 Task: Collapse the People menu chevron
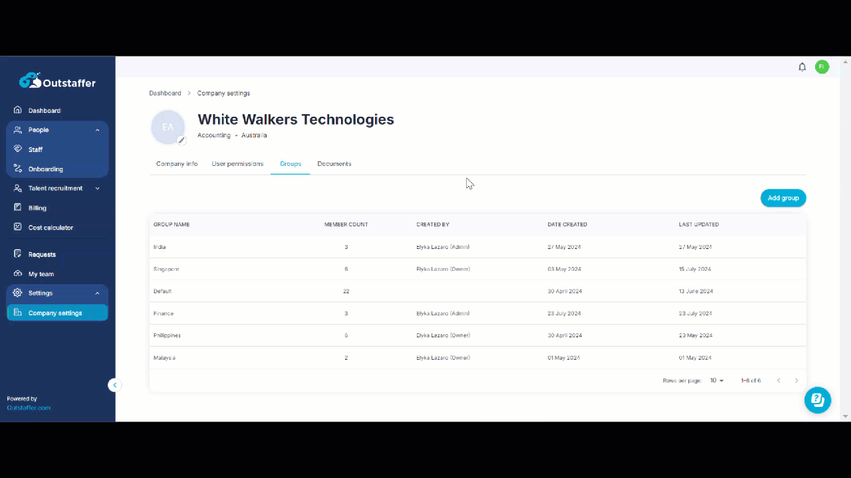click(98, 130)
